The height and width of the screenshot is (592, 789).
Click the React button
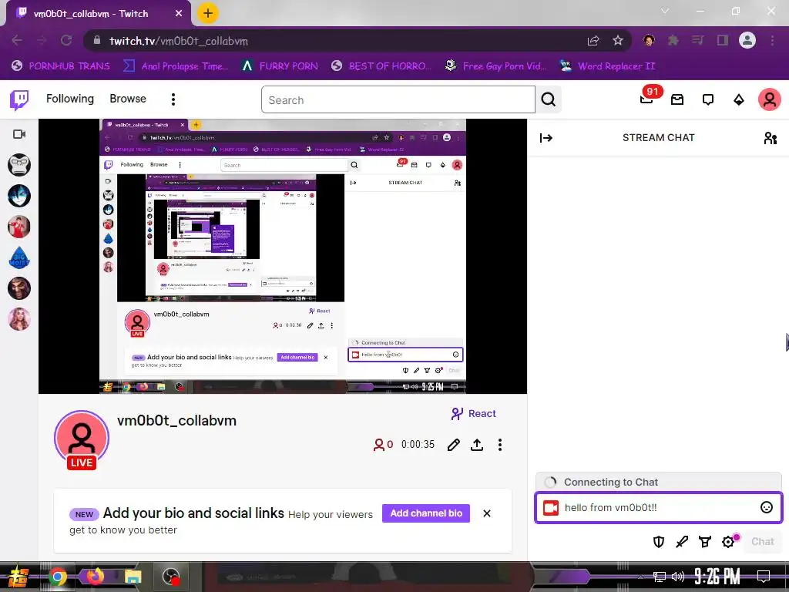[474, 414]
